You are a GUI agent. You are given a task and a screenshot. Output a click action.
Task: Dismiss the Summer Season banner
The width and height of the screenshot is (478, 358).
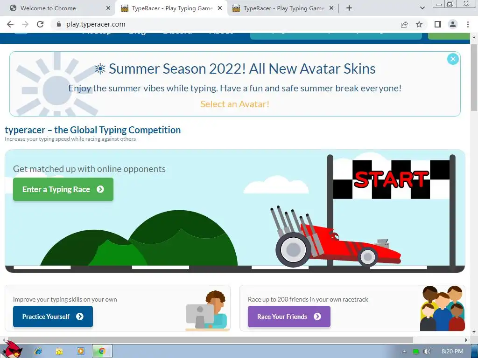point(453,59)
